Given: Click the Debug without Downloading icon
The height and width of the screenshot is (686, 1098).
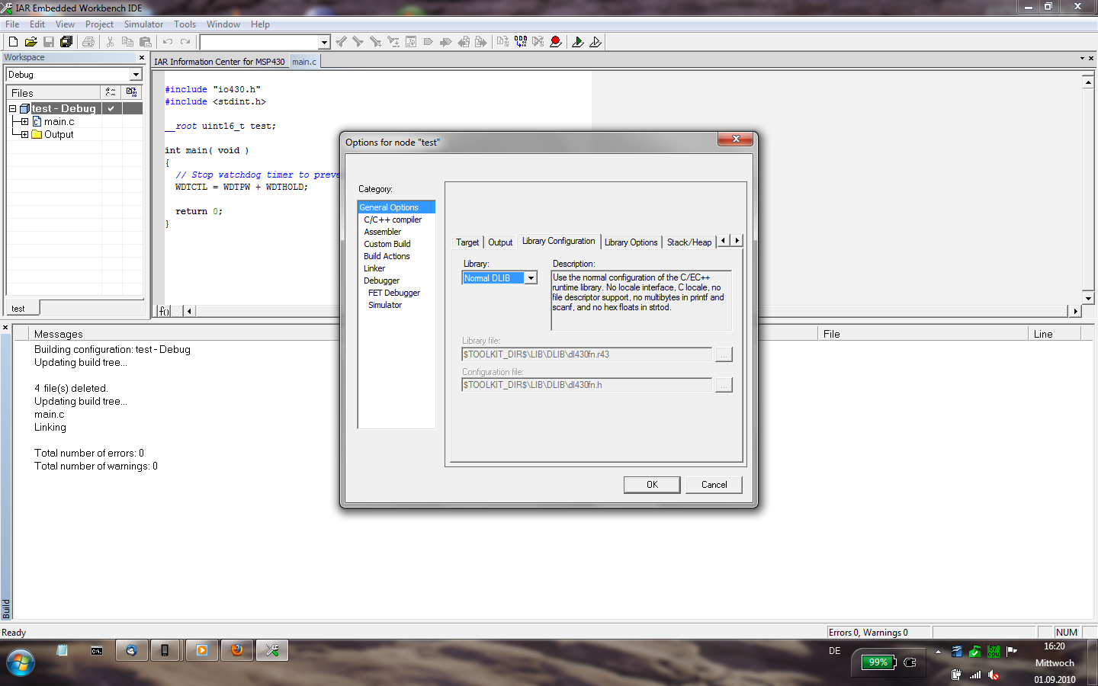Looking at the screenshot, I should 596,42.
